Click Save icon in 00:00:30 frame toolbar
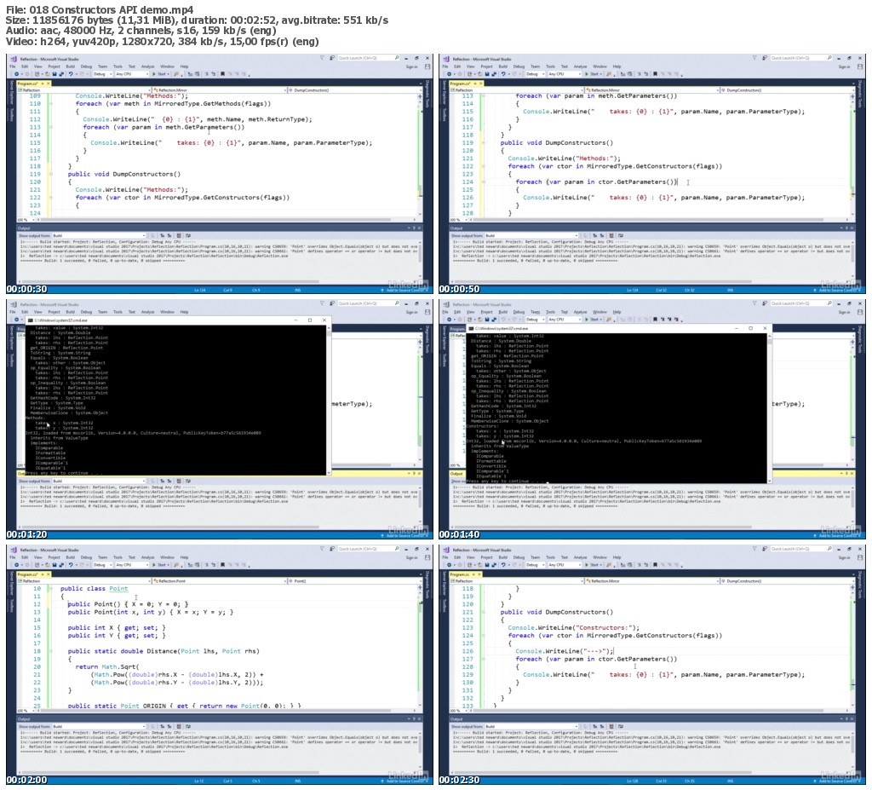872x790 pixels. [x=54, y=74]
